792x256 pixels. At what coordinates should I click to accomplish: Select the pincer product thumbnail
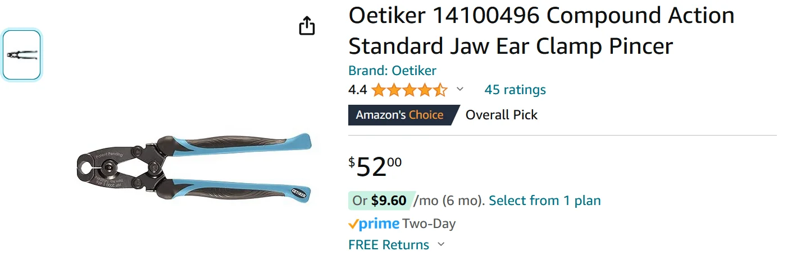click(22, 55)
